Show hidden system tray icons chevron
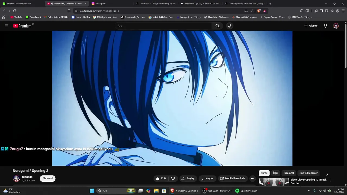347x195 pixels. click(x=309, y=191)
